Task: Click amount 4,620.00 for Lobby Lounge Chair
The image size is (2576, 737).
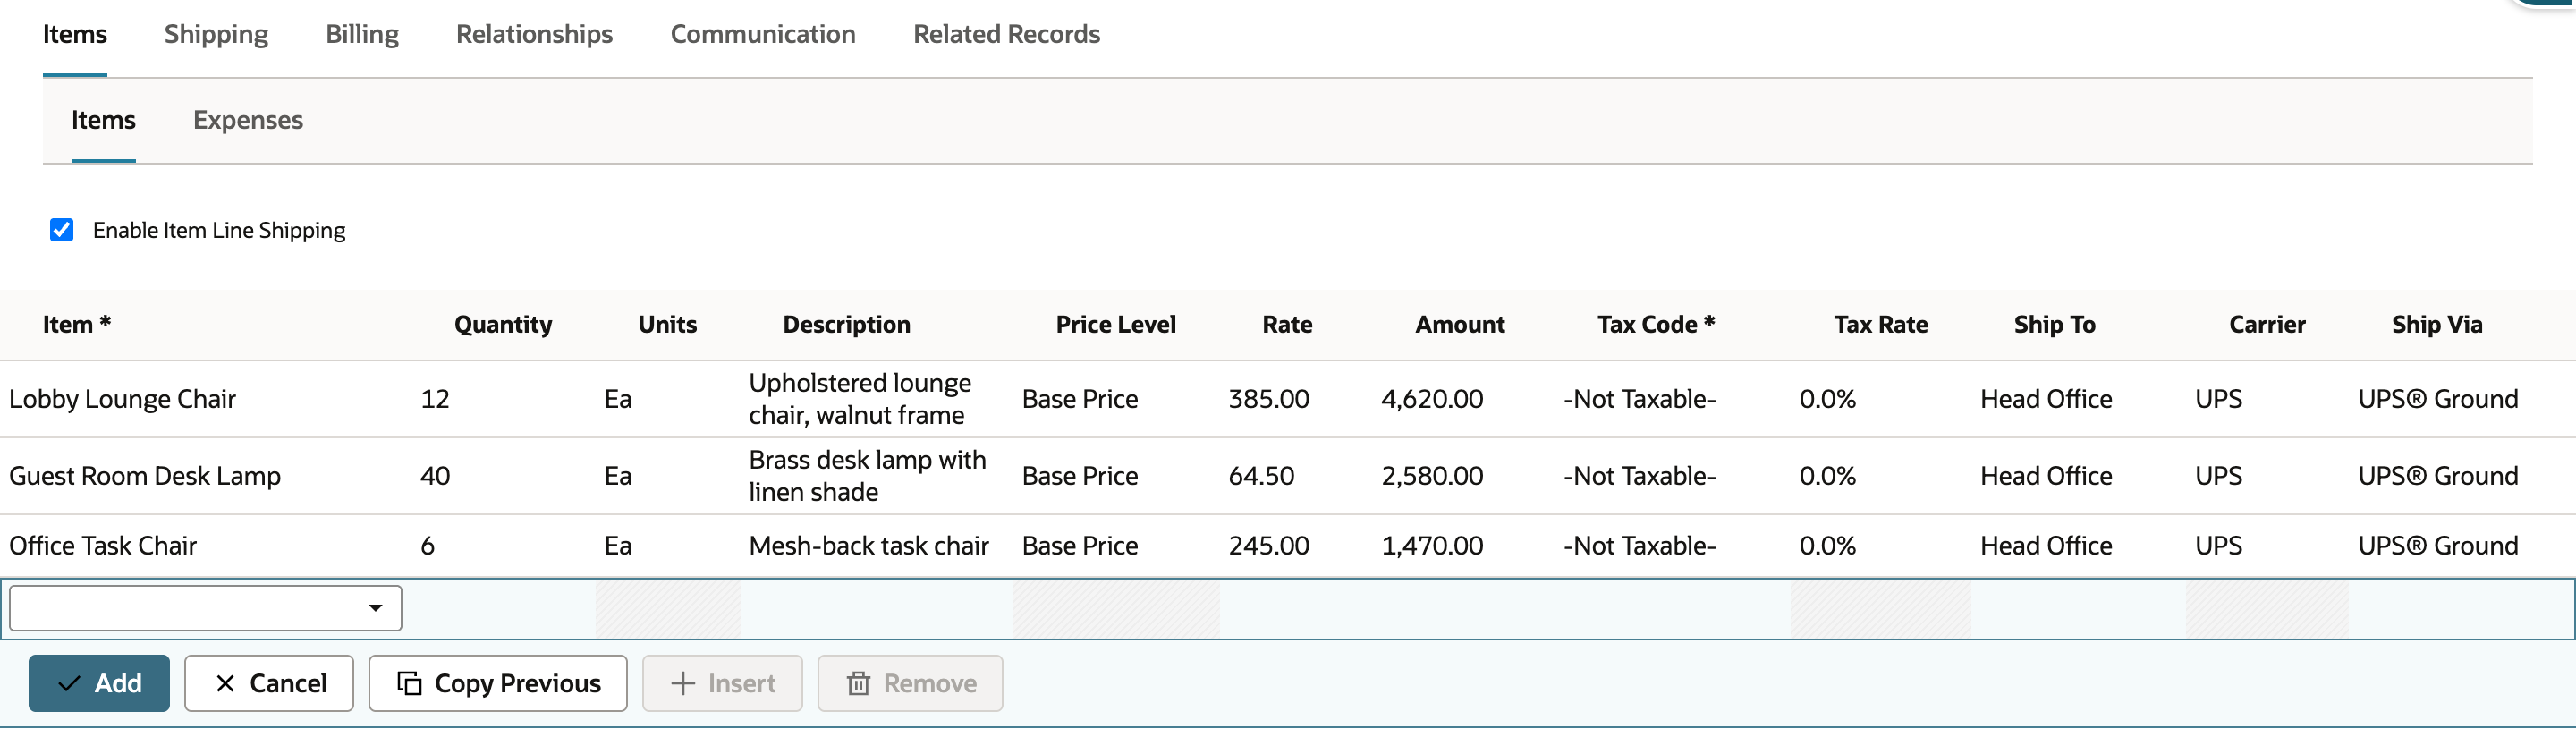Action: coord(1432,399)
